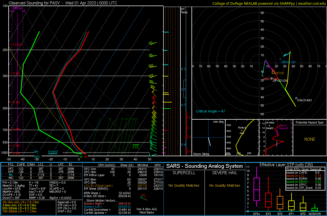Screen dimensions: 327x216
Task: Click the EF2 axis label
Action: 280,214
